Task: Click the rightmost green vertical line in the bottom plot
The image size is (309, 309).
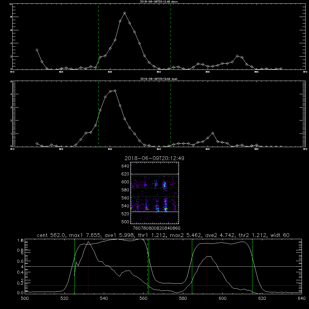Action: pyautogui.click(x=252, y=266)
